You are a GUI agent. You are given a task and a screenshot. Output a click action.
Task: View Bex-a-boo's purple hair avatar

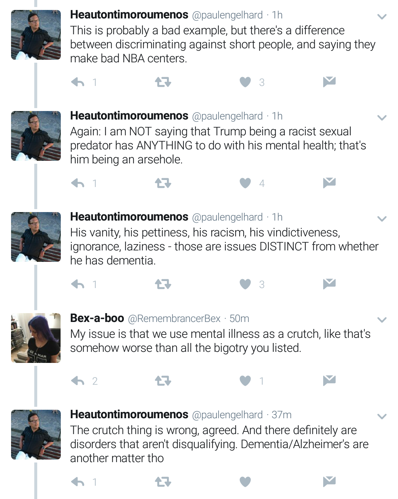pos(36,338)
